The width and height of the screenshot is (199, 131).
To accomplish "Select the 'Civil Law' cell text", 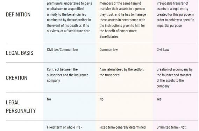I will [163, 49].
